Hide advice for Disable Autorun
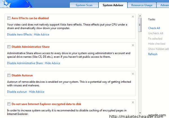The width and height of the screenshot is (169, 118). (x=37, y=92)
